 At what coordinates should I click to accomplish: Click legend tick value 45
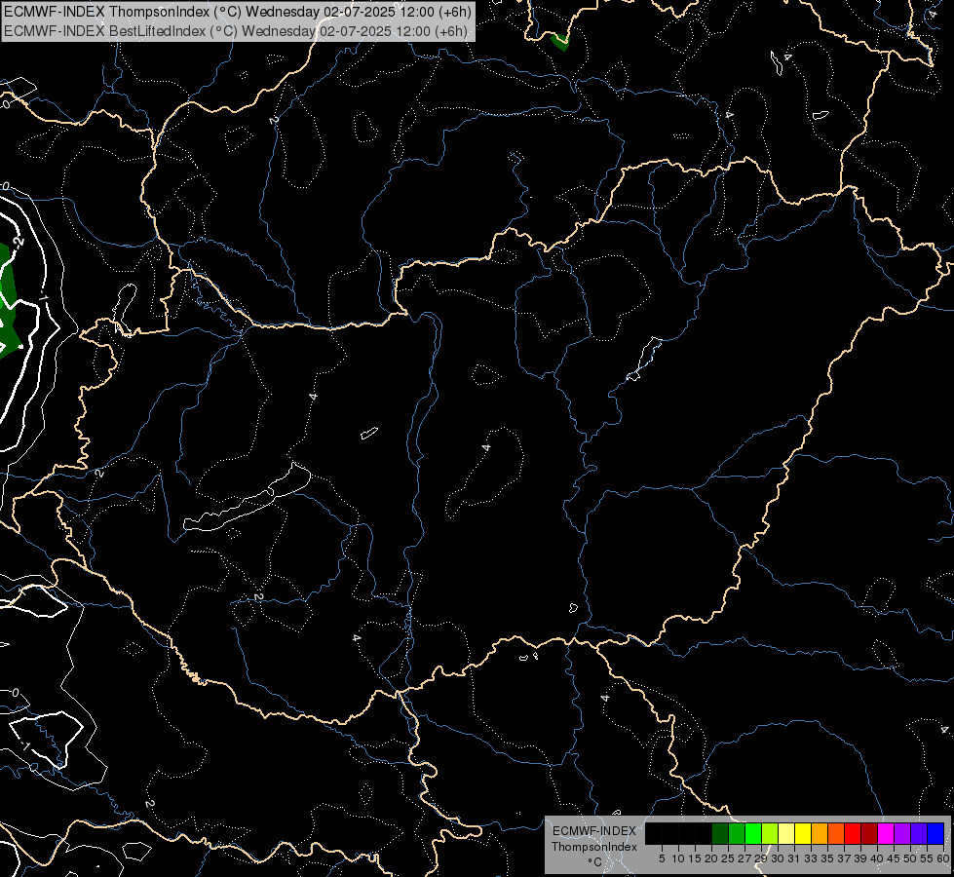tap(894, 858)
